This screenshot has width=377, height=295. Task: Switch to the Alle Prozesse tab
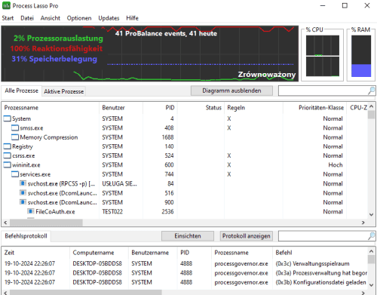(x=21, y=91)
